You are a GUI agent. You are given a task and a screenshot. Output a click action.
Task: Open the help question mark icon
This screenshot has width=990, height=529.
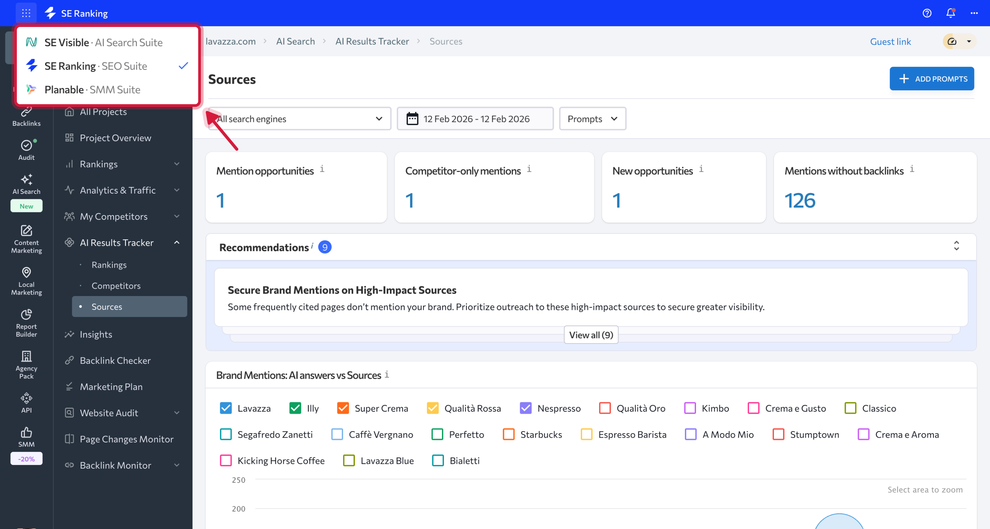[x=927, y=13]
